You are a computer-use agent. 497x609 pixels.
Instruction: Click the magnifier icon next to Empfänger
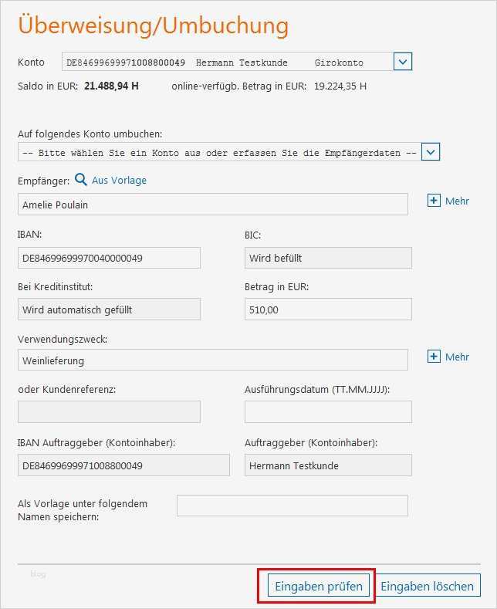click(x=80, y=180)
